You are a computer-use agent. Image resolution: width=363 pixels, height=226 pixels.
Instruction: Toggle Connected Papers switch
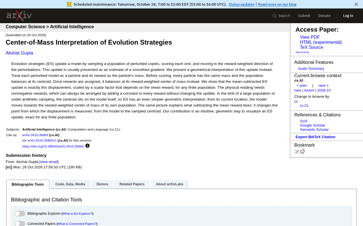click(x=20, y=223)
